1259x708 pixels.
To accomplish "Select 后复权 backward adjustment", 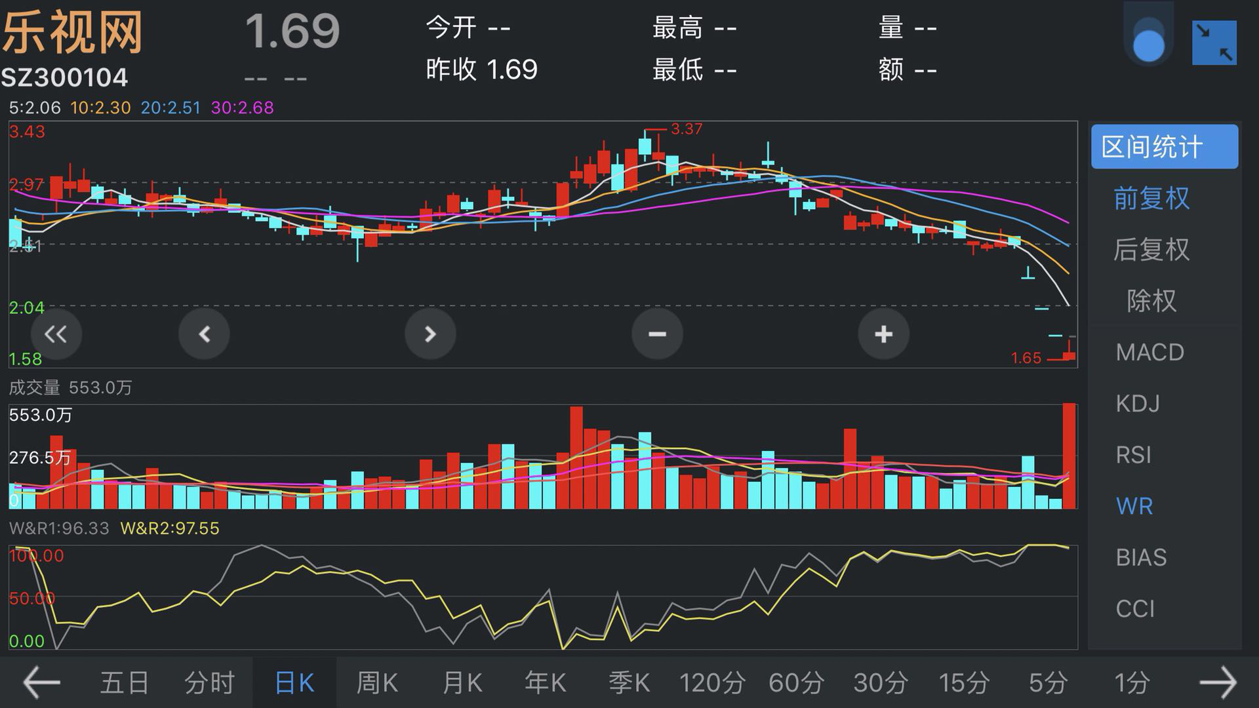I will [x=1151, y=249].
